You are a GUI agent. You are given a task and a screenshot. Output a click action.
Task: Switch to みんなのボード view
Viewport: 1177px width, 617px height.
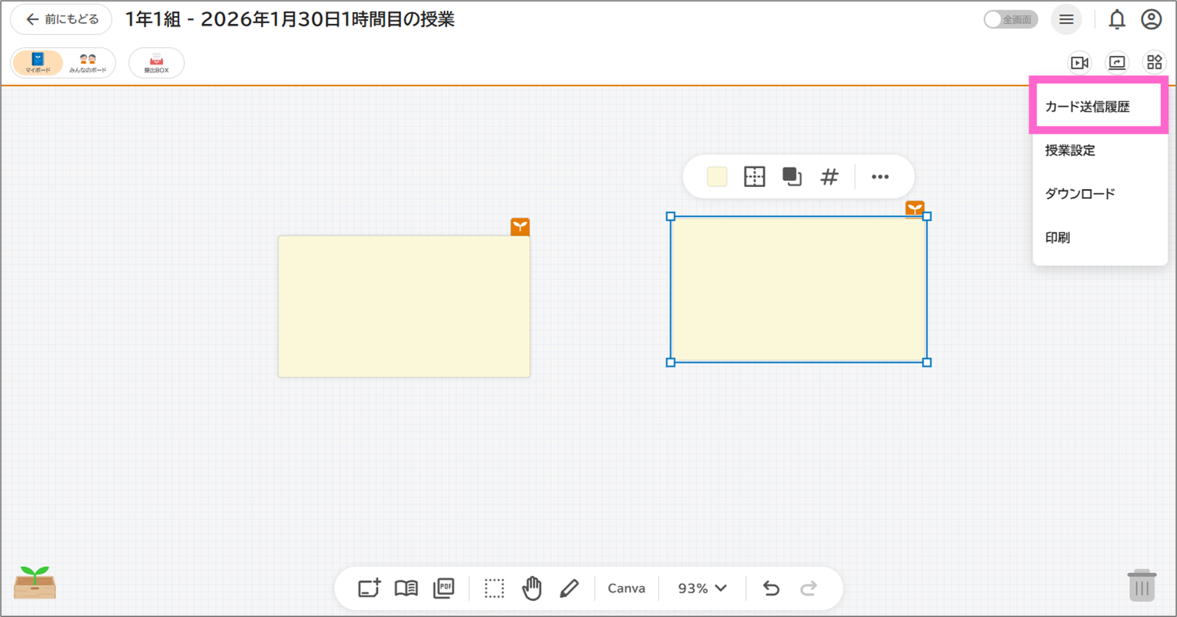coord(88,63)
